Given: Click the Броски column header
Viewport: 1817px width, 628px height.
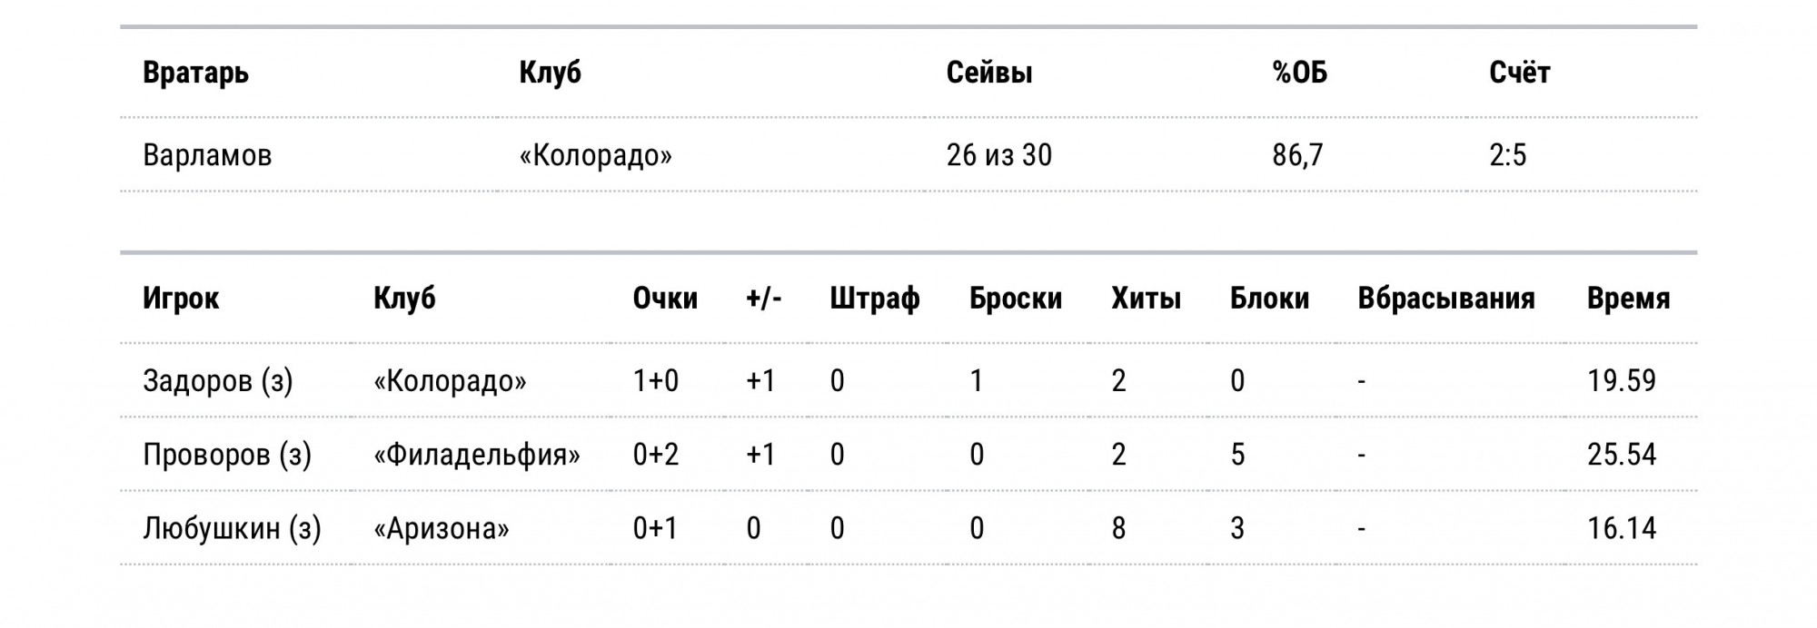Looking at the screenshot, I should pos(1015,299).
